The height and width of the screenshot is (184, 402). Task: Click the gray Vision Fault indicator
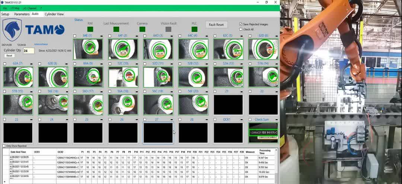click(x=168, y=29)
